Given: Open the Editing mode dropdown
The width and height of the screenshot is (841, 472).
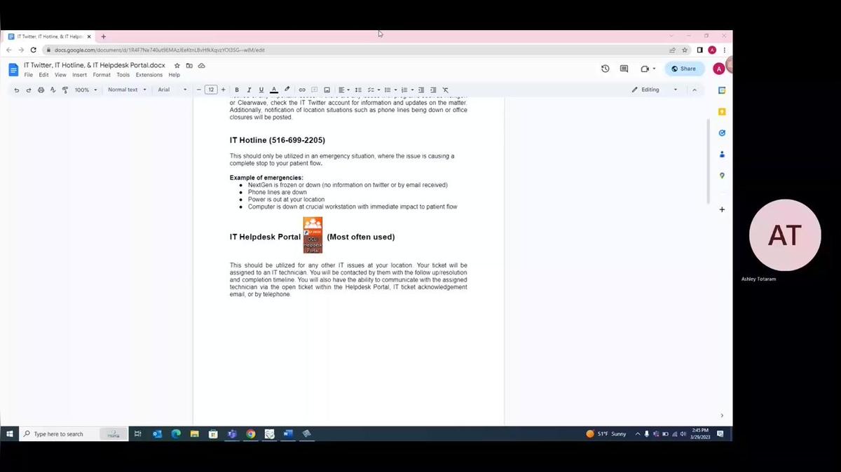Looking at the screenshot, I should click(x=655, y=90).
